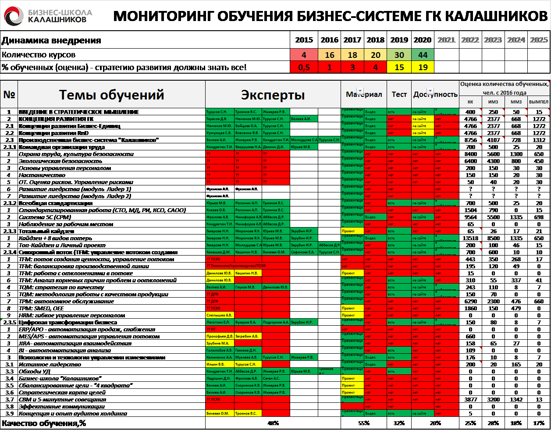Select topic Концепция и опыт аудитов холдинга
The width and height of the screenshot is (551, 430).
[73, 413]
